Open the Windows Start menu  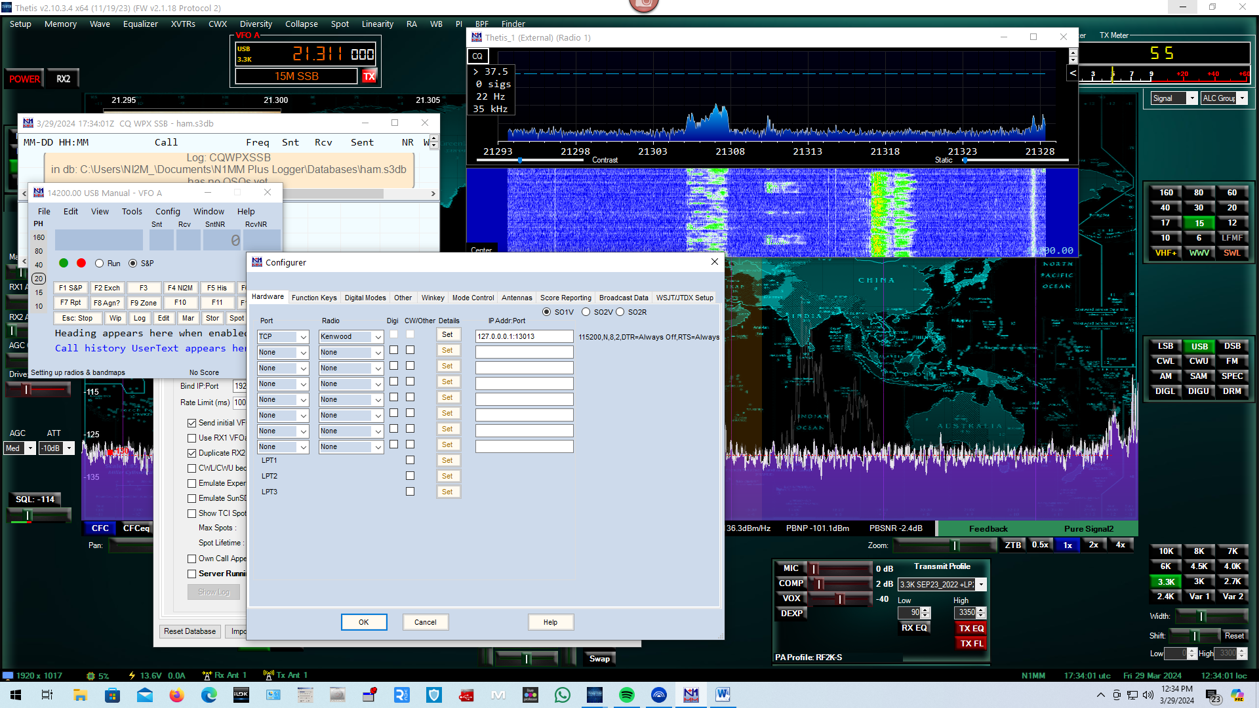[x=16, y=695]
